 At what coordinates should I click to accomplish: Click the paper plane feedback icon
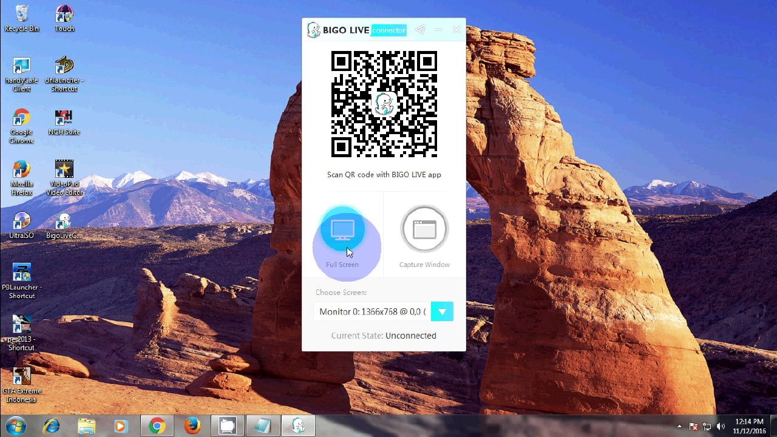420,30
